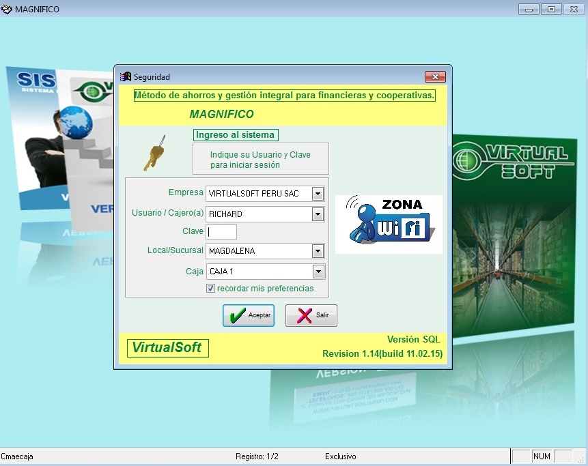Click the VirtualSoft label in yellow footer
This screenshot has width=588, height=466.
click(167, 347)
